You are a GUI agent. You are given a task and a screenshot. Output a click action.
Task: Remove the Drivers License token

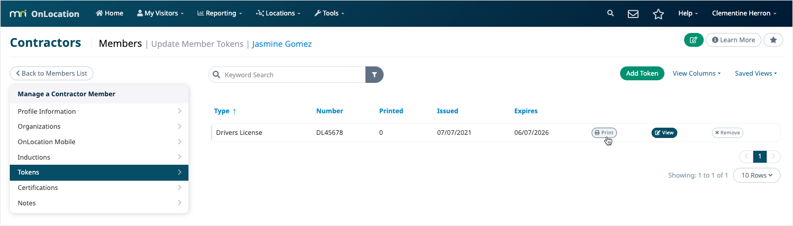pyautogui.click(x=727, y=132)
